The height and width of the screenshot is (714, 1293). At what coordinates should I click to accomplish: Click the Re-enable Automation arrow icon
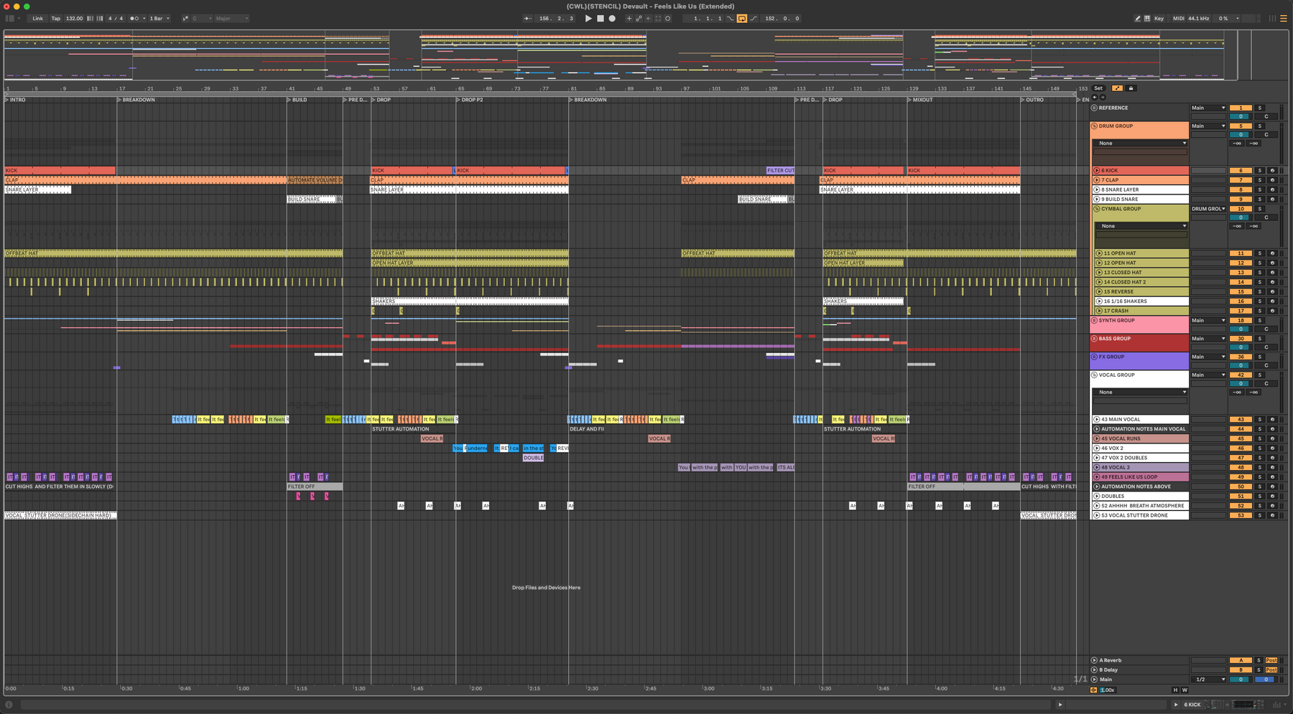648,19
